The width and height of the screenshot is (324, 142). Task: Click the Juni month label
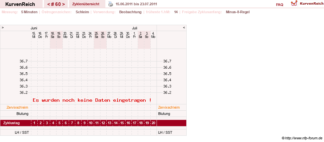[34, 28]
